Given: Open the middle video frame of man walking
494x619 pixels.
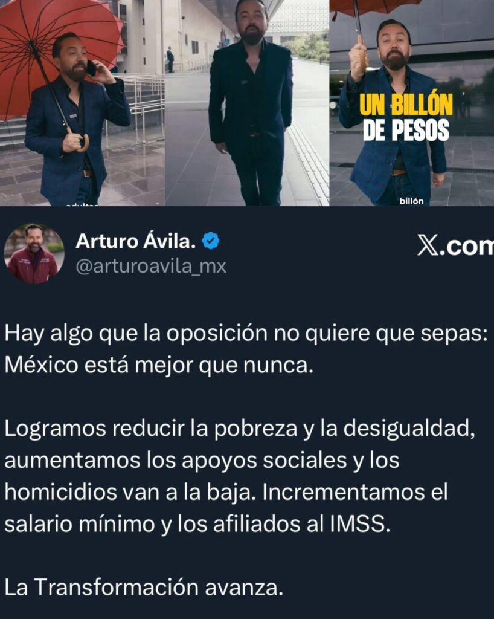Looking at the screenshot, I should (247, 103).
